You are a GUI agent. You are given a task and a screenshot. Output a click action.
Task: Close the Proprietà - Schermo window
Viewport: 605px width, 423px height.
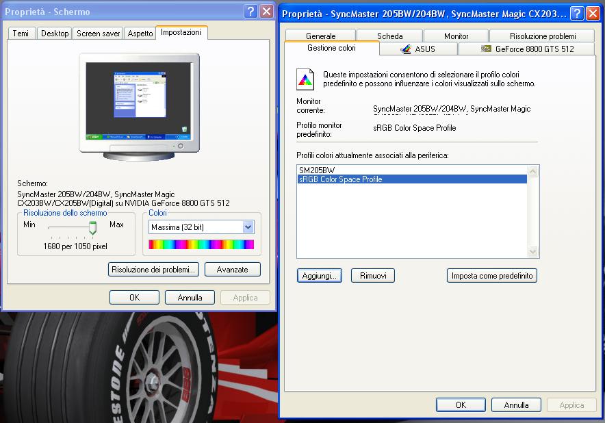pos(267,12)
